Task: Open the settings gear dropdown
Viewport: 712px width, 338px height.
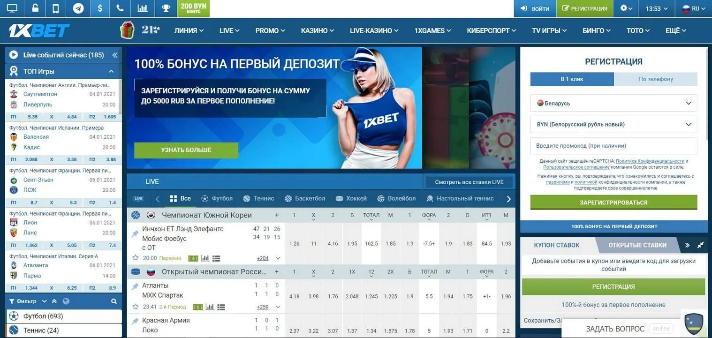Action: point(626,8)
